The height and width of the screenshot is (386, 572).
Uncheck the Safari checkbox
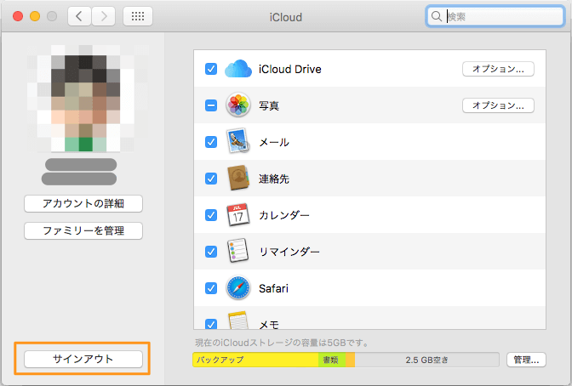tap(211, 288)
